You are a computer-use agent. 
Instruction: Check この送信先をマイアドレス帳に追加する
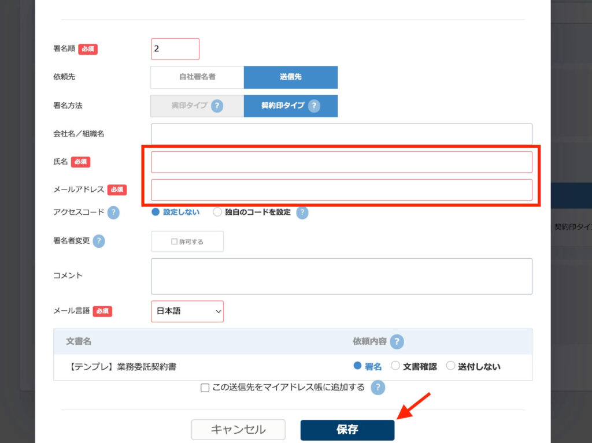click(x=205, y=388)
